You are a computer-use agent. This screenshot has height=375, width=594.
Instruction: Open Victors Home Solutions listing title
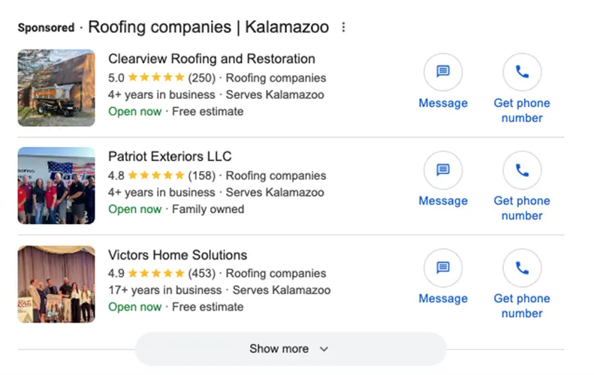tap(177, 254)
